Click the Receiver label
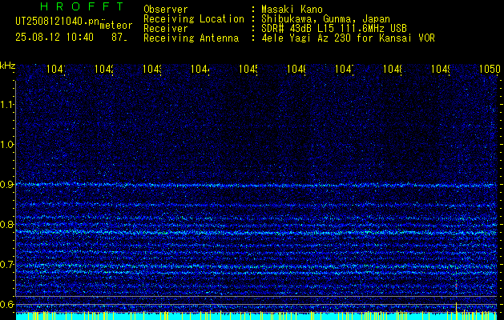The height and width of the screenshot is (320, 504). tap(166, 29)
